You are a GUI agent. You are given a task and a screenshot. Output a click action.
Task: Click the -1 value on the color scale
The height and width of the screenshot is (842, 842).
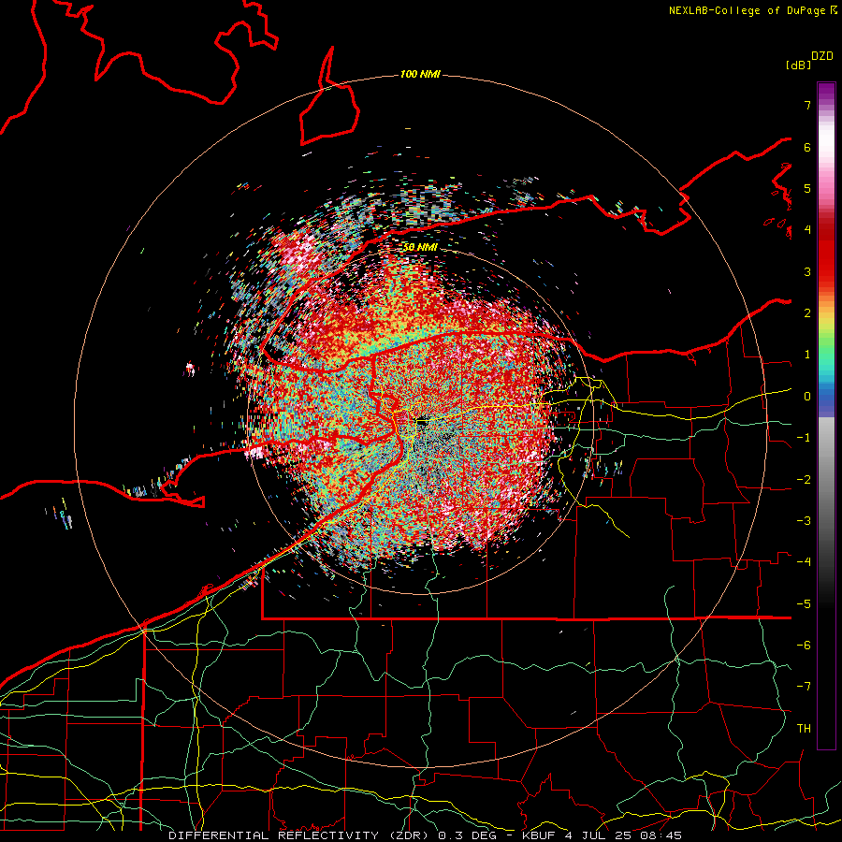click(804, 438)
